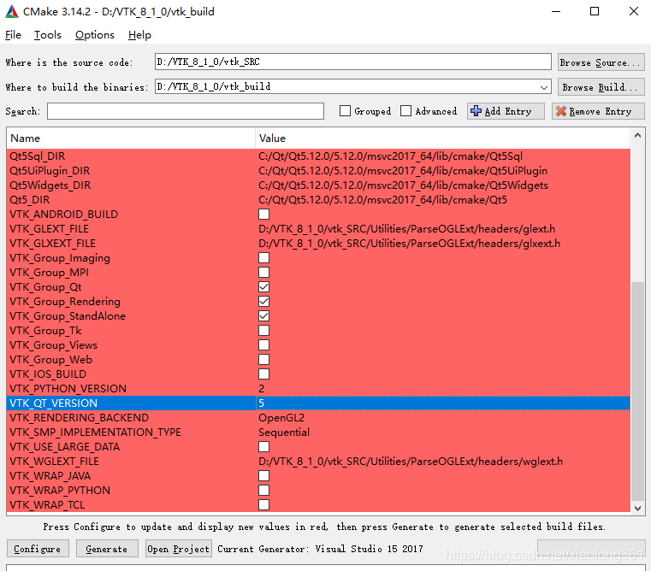The height and width of the screenshot is (571, 651).
Task: Select the Qt5Widgets_DIR entry
Action: point(50,185)
